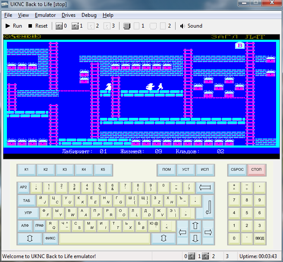Viewport: 283px width, 262px height.
Task: Open the File menu
Action: pyautogui.click(x=8, y=15)
